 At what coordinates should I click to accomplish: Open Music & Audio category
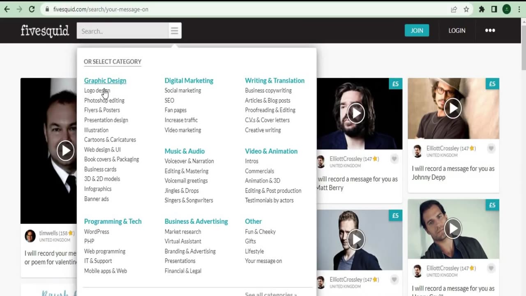(185, 151)
